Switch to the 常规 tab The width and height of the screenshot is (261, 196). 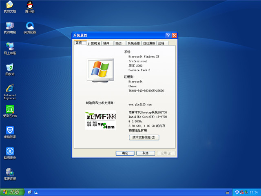coord(80,43)
